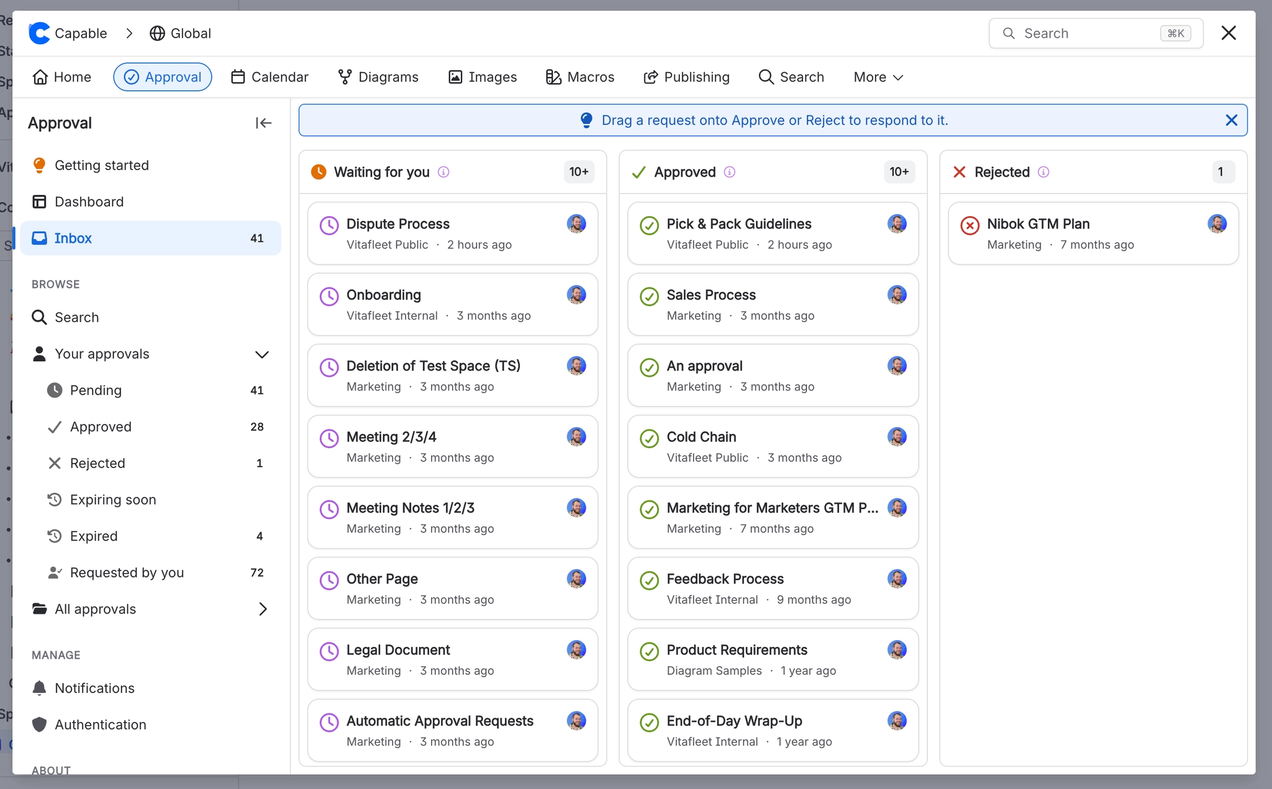Open Getting started in sidebar
The width and height of the screenshot is (1272, 789).
[x=151, y=165]
